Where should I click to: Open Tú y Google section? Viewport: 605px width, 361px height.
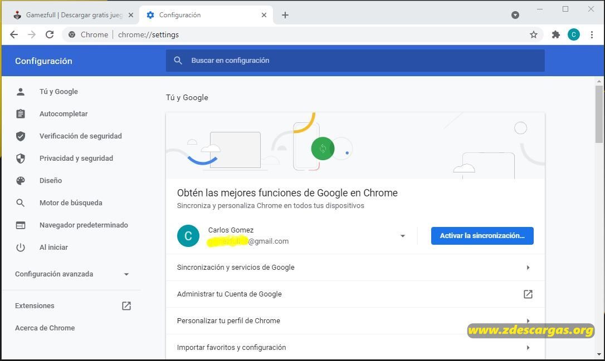coord(58,92)
